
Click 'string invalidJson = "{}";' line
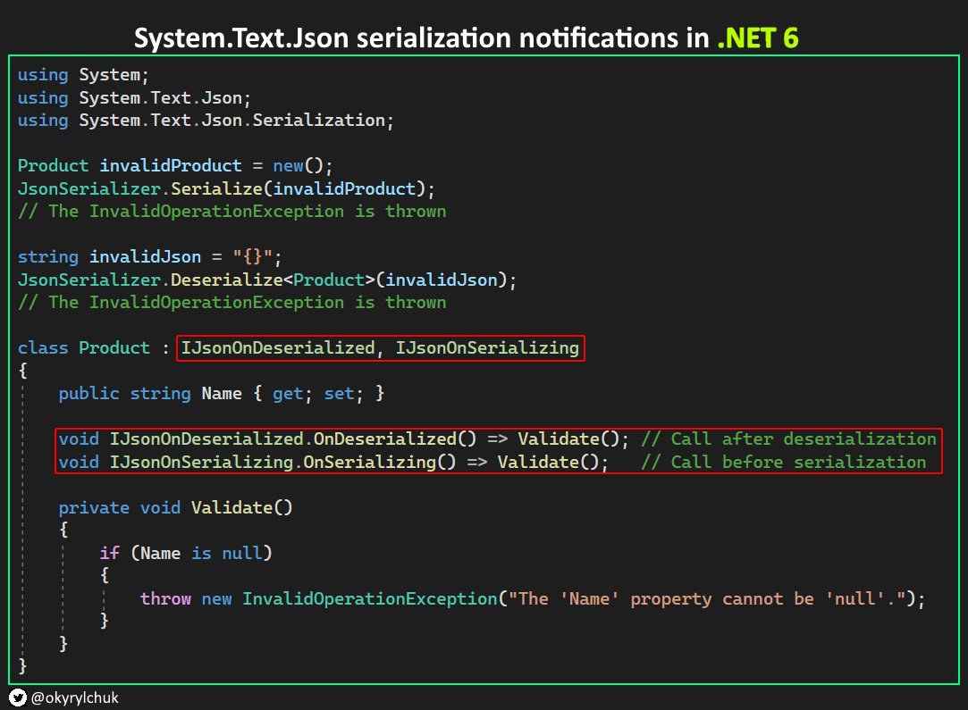[149, 256]
